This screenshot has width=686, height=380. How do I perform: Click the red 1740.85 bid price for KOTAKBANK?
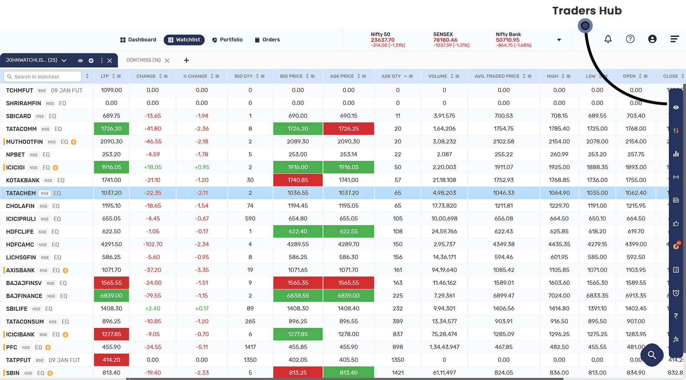click(x=298, y=180)
